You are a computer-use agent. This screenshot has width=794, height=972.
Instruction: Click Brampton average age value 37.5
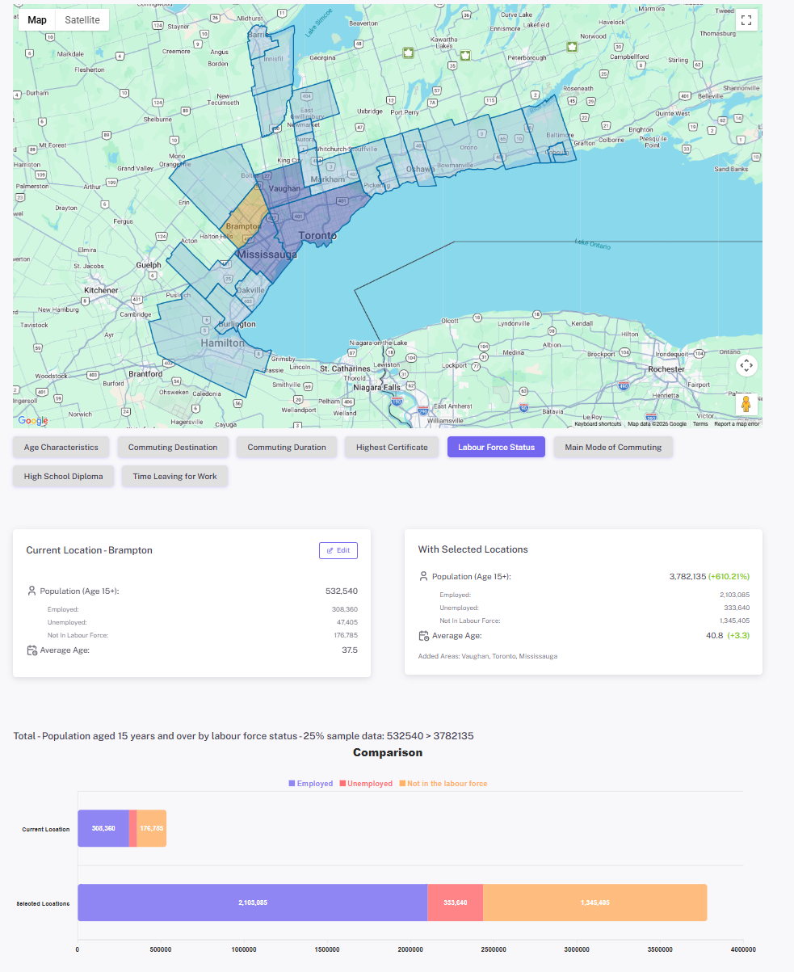tap(350, 650)
